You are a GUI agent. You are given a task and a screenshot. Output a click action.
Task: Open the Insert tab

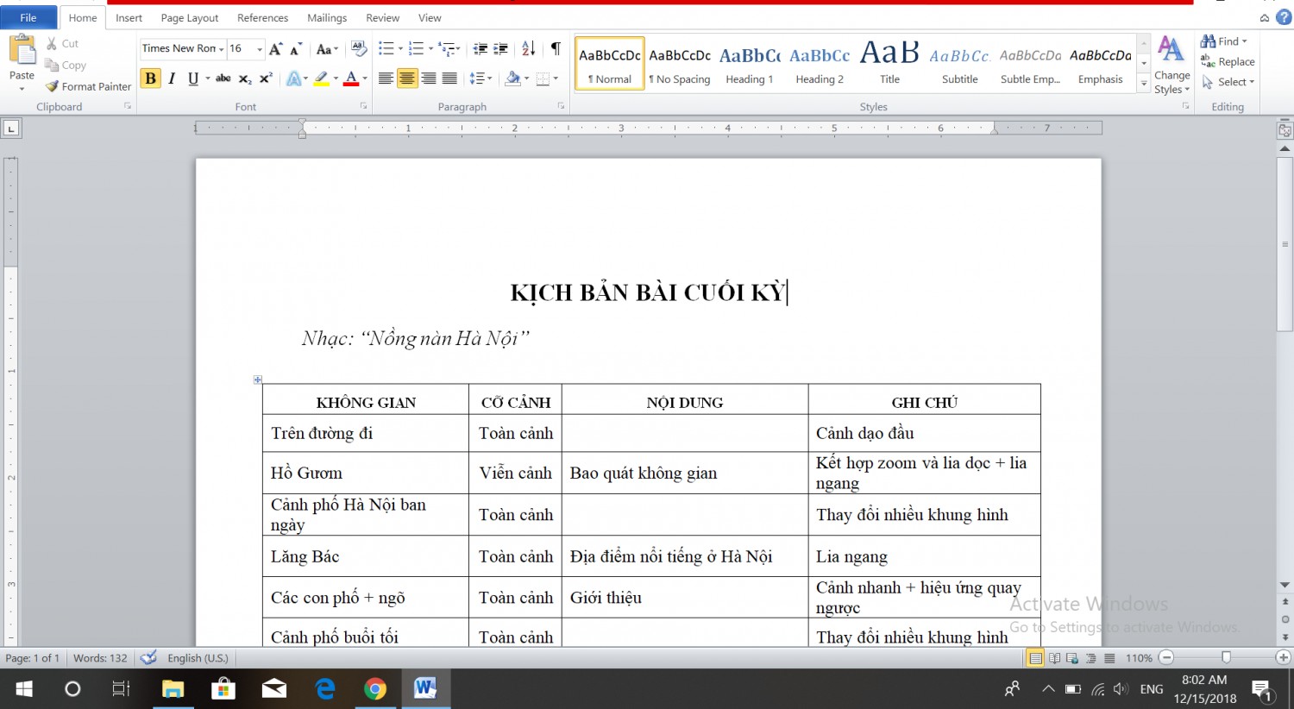point(129,17)
